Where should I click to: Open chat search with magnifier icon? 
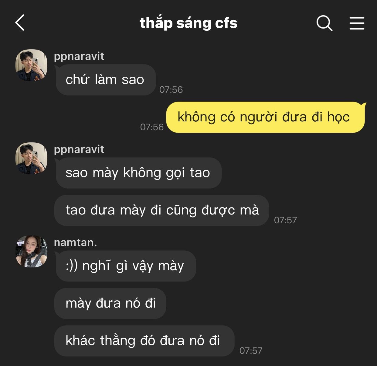[324, 23]
